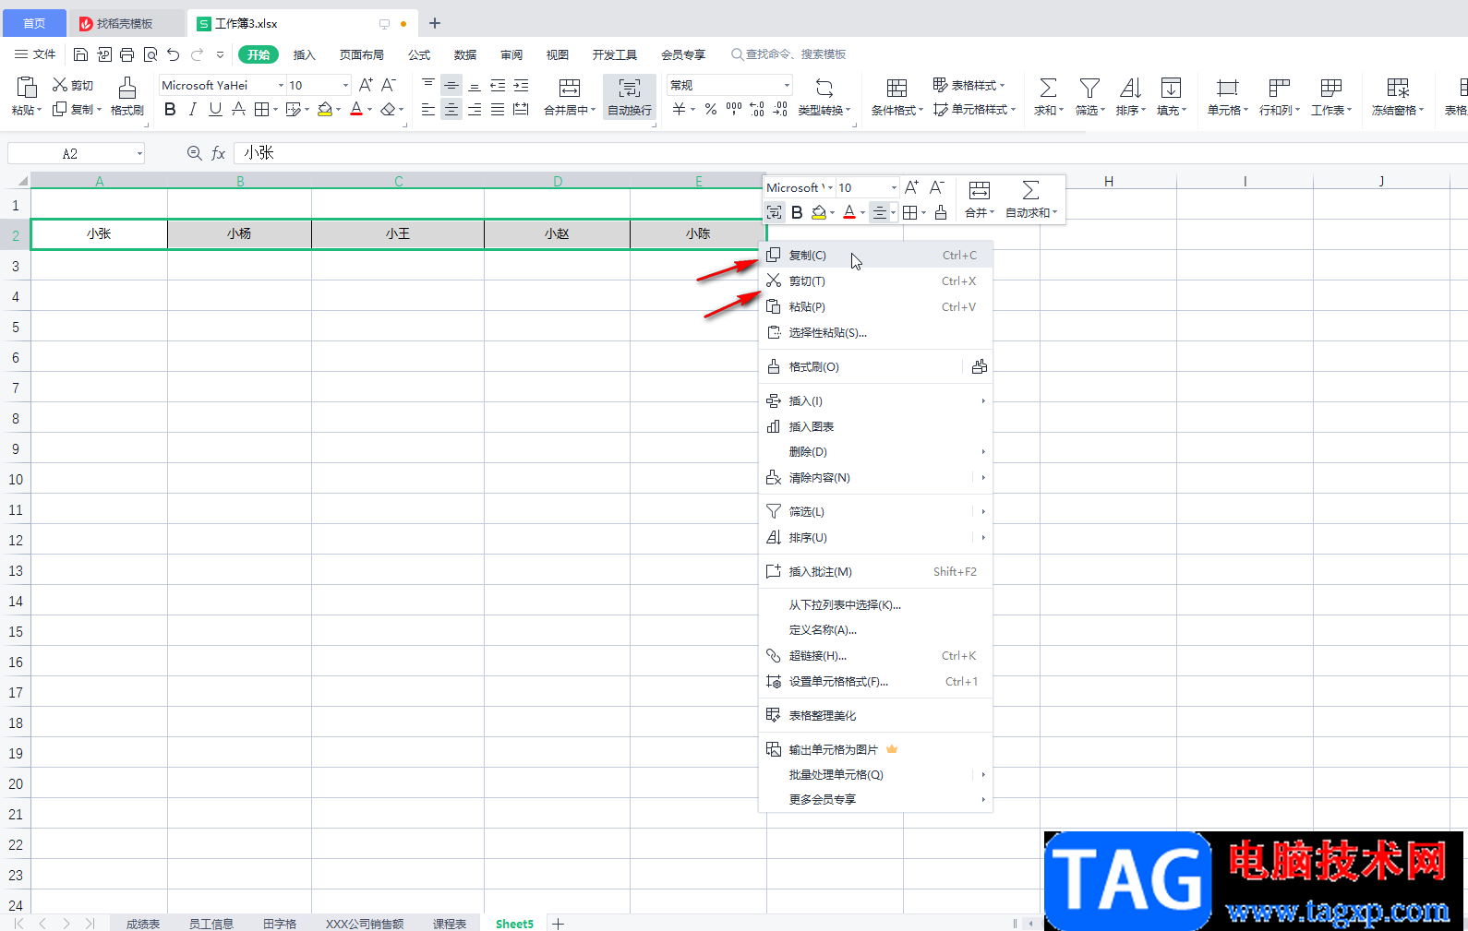Click the Add new sheet plus icon
The image size is (1468, 931).
pos(558,924)
